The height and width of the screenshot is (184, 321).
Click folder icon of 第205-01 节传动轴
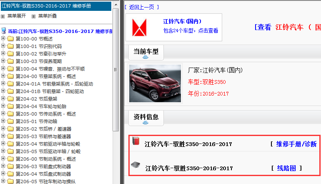tap(10, 121)
